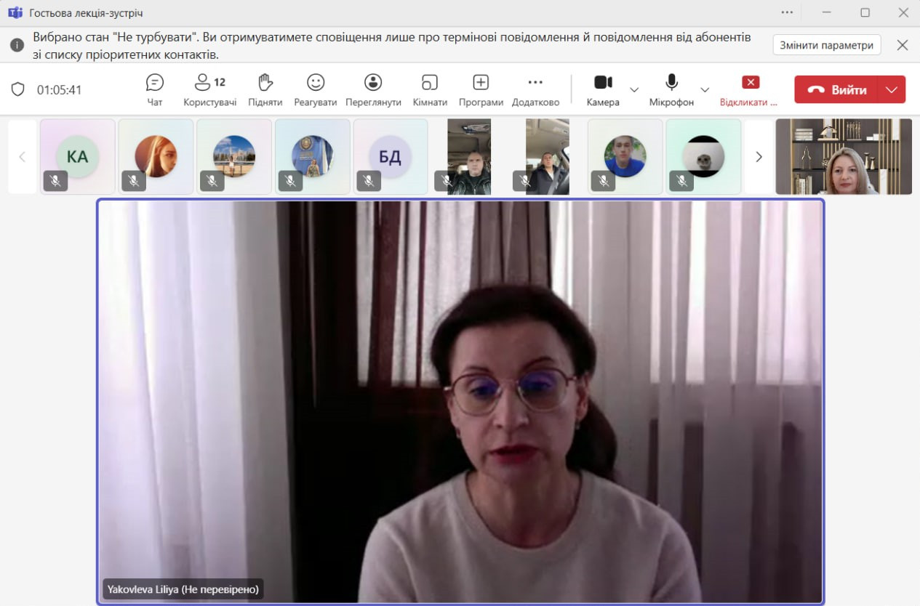
Task: Click the red Вийти leave button
Action: pyautogui.click(x=838, y=89)
